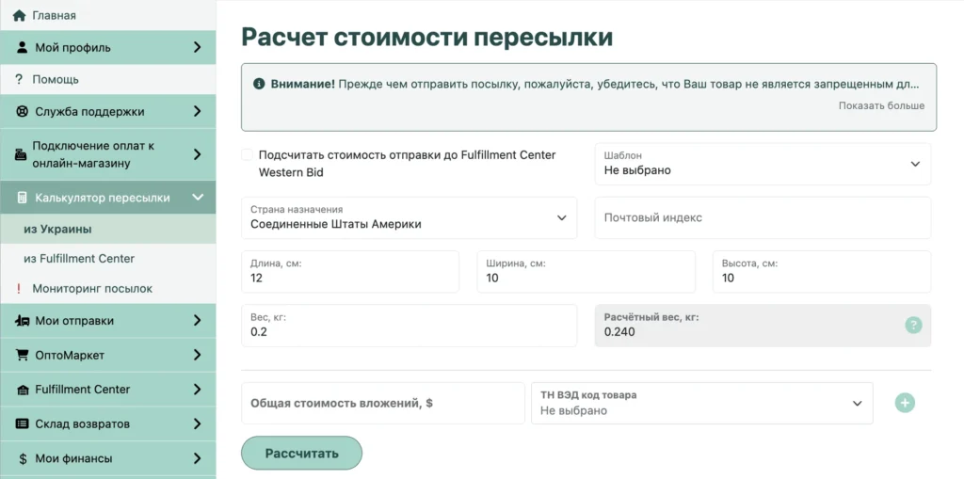Expand the Служба поддержки chevron
Screen dimensions: 964x479
(198, 111)
